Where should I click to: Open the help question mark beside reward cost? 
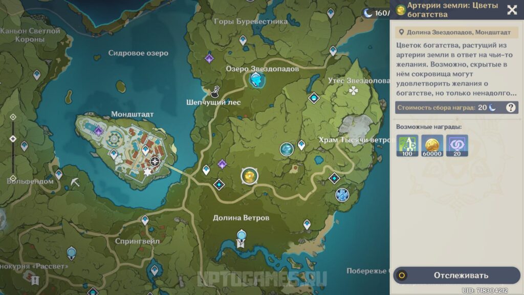510,107
